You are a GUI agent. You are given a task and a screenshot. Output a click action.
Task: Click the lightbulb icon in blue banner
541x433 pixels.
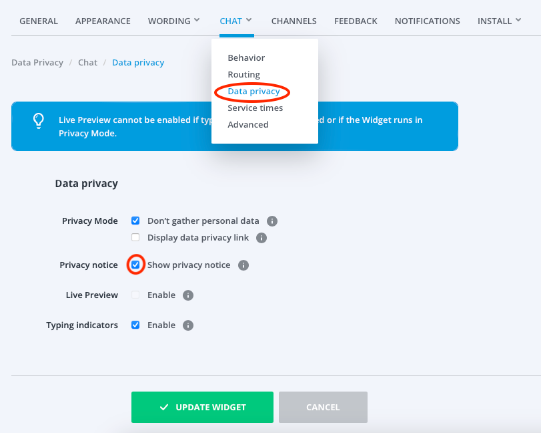coord(38,121)
